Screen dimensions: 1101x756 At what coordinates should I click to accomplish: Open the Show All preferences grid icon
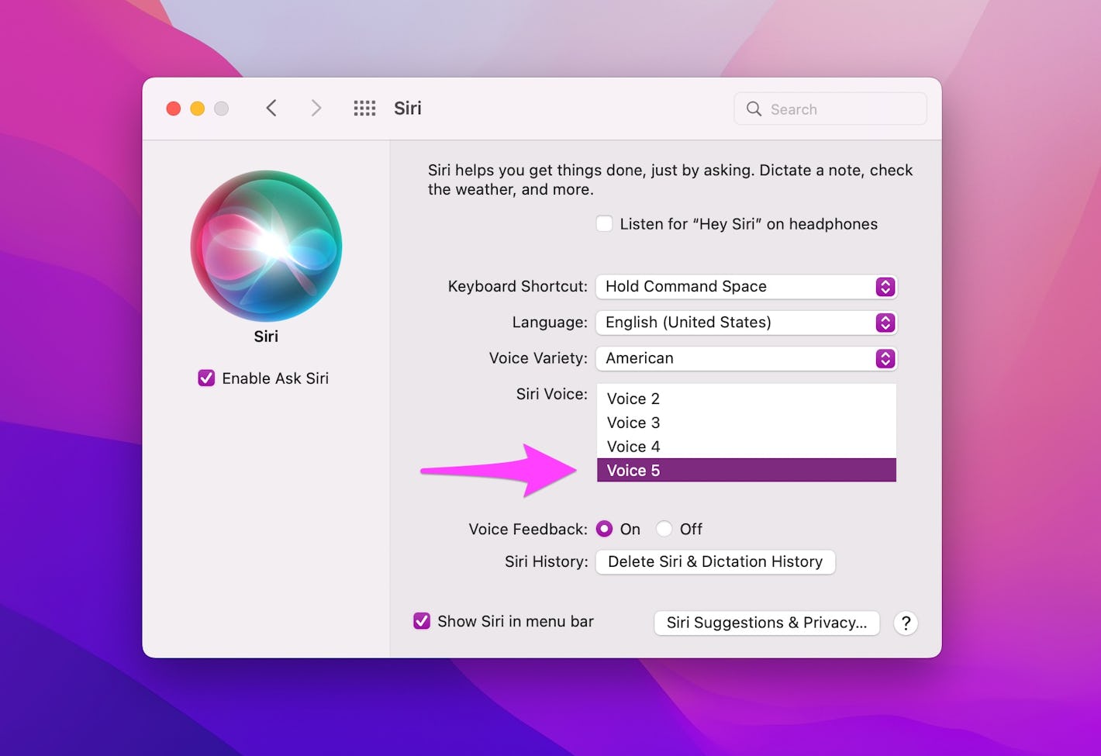tap(364, 108)
